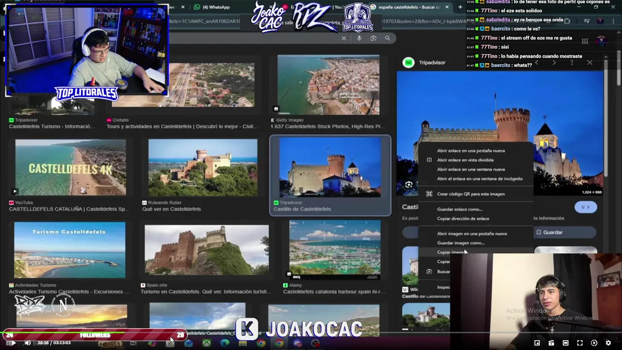
Task: Open a new browser tab with the plus
Action: 460,7
